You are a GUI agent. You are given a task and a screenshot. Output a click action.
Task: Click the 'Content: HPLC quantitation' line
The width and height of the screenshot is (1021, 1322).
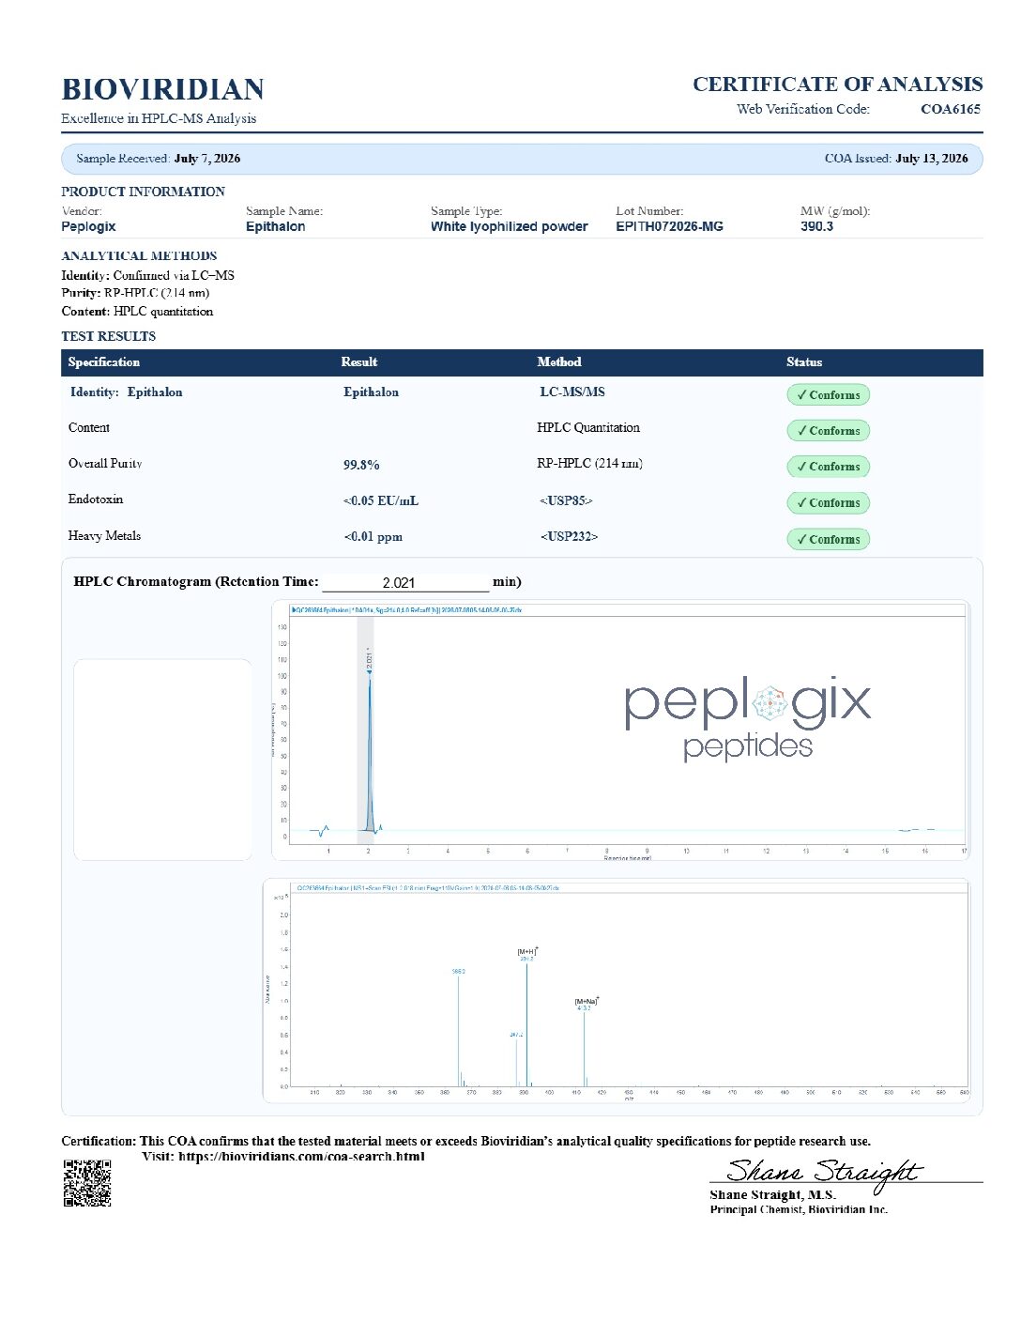pos(137,311)
